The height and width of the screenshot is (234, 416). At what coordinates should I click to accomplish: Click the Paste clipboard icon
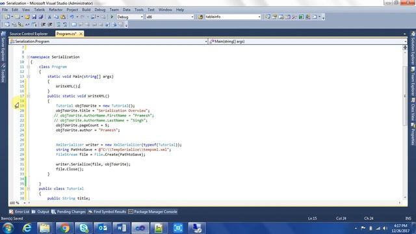coord(63,17)
